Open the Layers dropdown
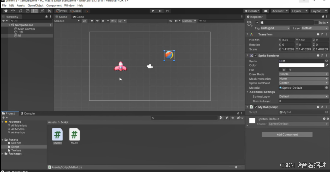 click(x=299, y=11)
